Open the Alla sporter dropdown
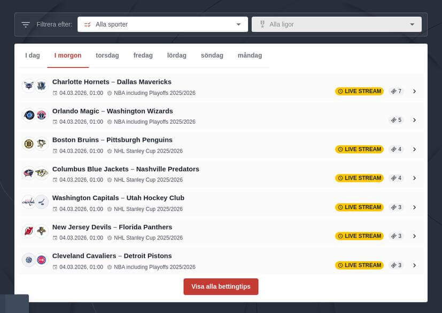442x313 pixels. (x=162, y=24)
